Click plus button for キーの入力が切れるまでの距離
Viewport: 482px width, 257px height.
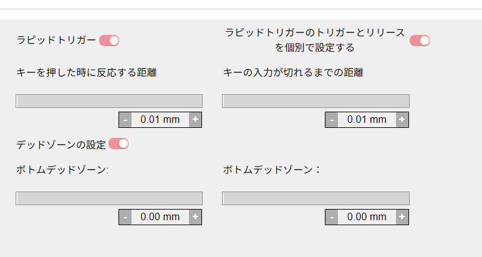click(402, 120)
